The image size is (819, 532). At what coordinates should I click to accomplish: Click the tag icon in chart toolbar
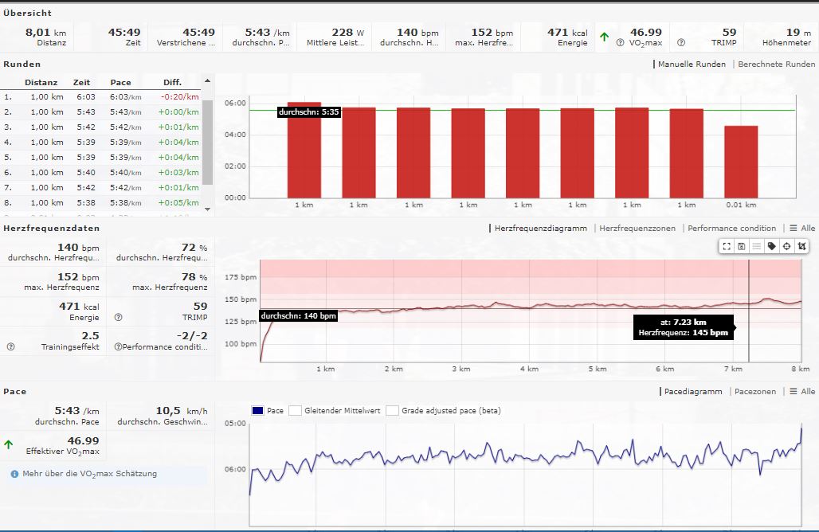[x=771, y=247]
